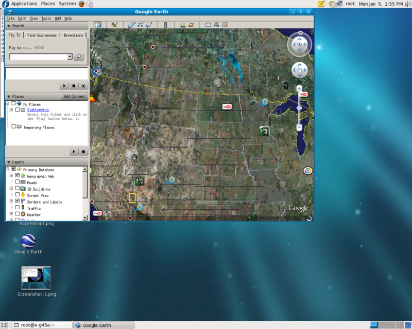The image size is (412, 329).
Task: Switch to planet sky view icon
Action: point(191,25)
